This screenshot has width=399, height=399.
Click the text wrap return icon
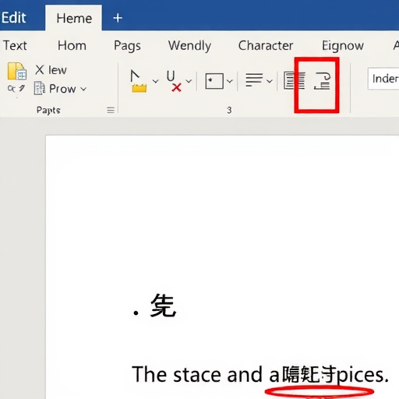[x=323, y=81]
